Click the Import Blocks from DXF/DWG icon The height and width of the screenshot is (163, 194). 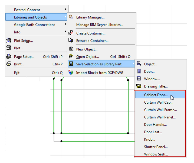click(71, 73)
